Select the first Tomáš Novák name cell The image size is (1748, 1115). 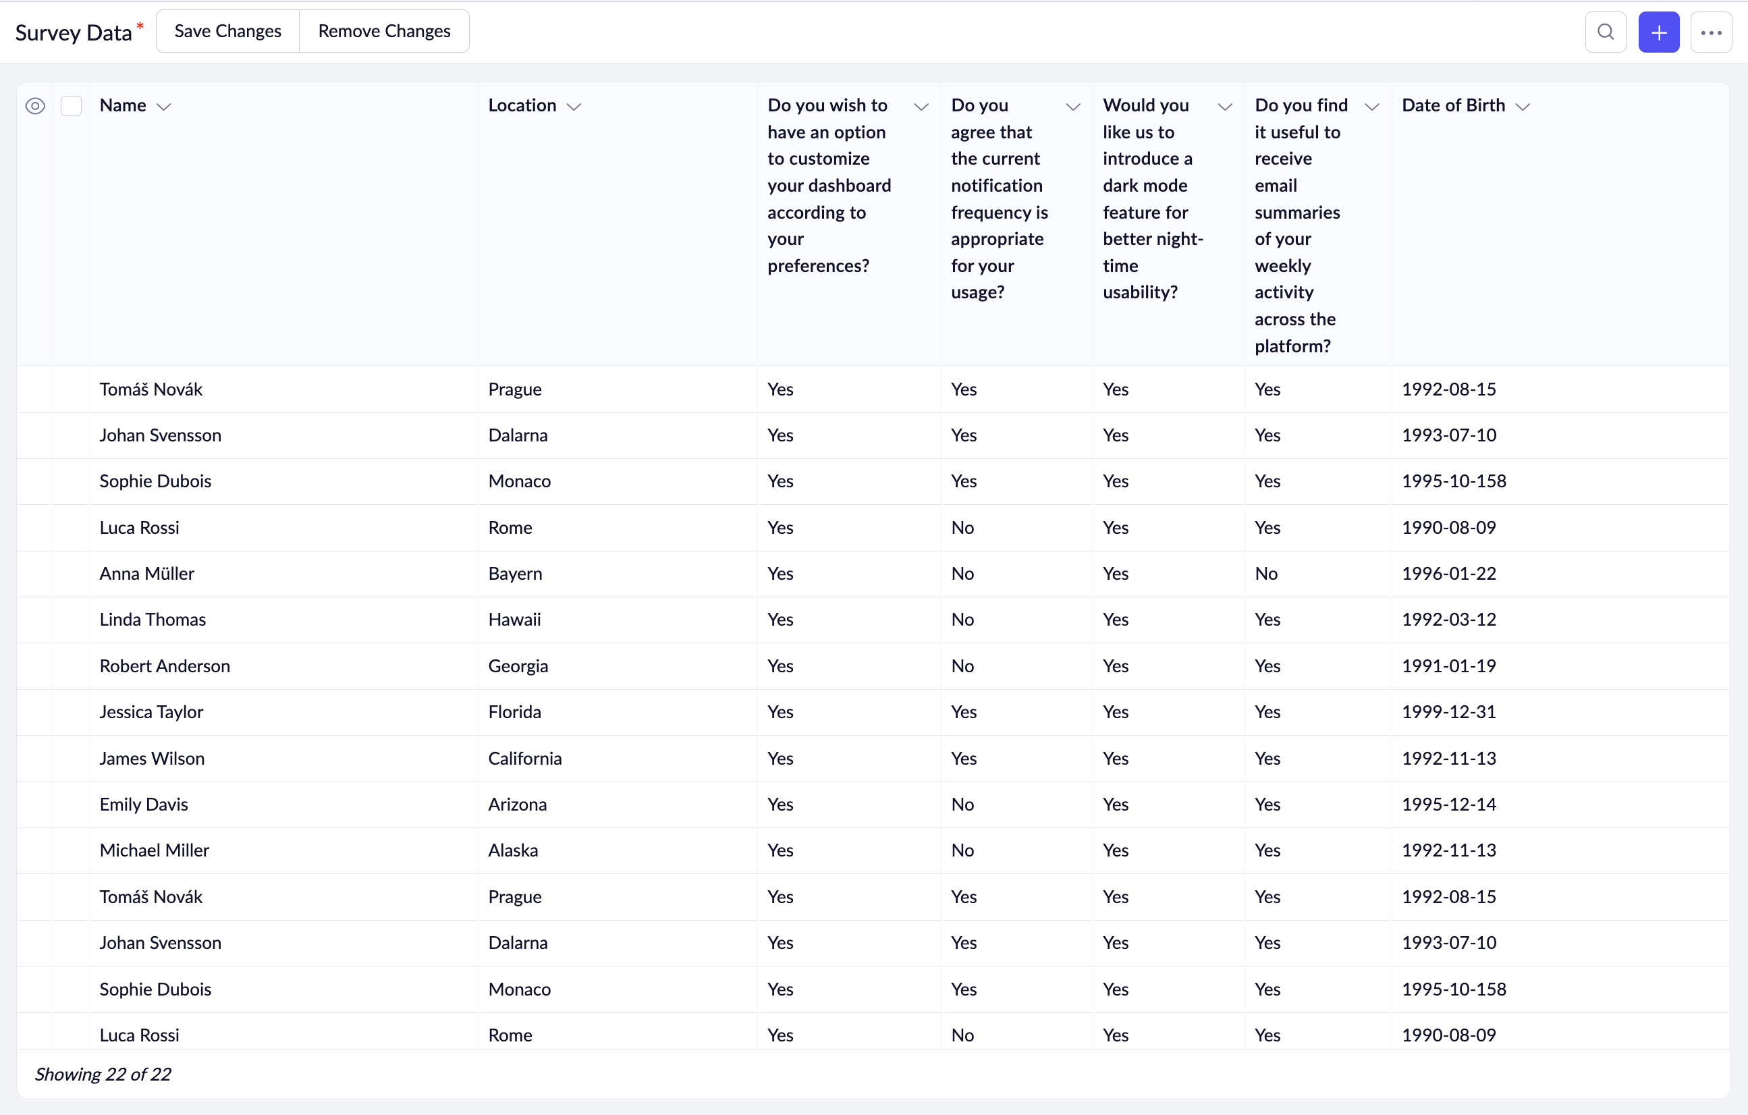tap(151, 389)
